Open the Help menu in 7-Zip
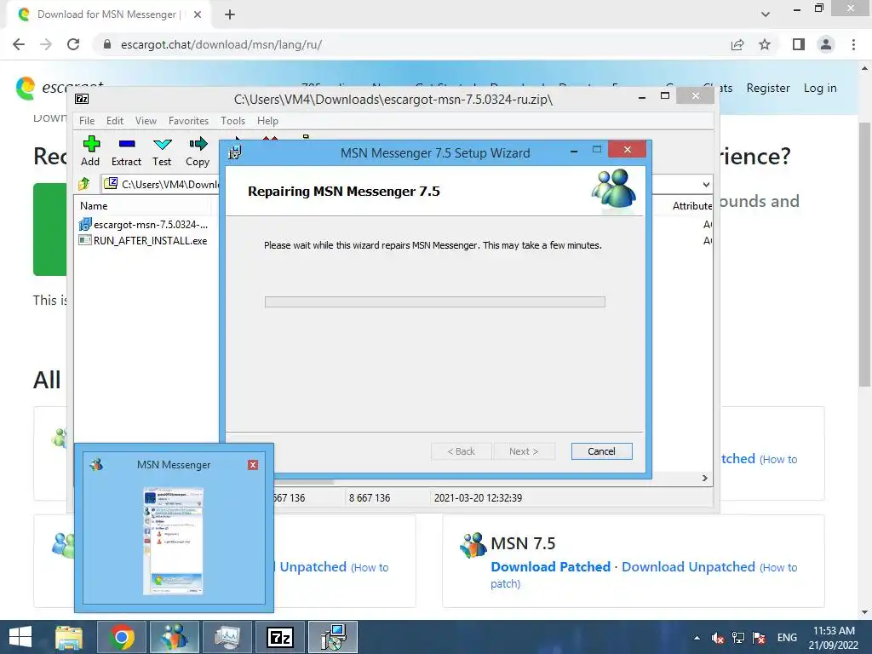 pos(267,121)
